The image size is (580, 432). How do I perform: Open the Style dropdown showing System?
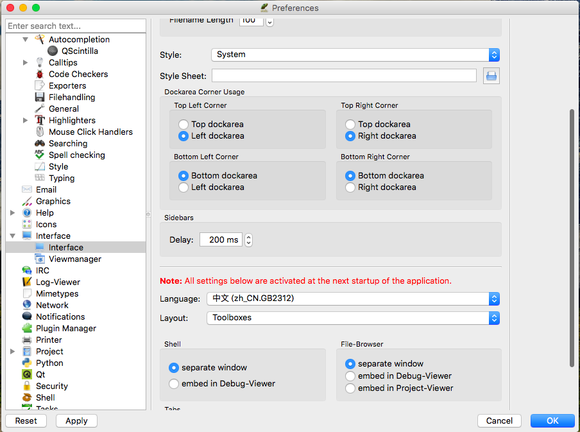pos(355,55)
